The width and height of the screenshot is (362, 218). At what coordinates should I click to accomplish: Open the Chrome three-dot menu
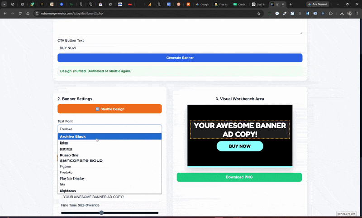(x=357, y=14)
